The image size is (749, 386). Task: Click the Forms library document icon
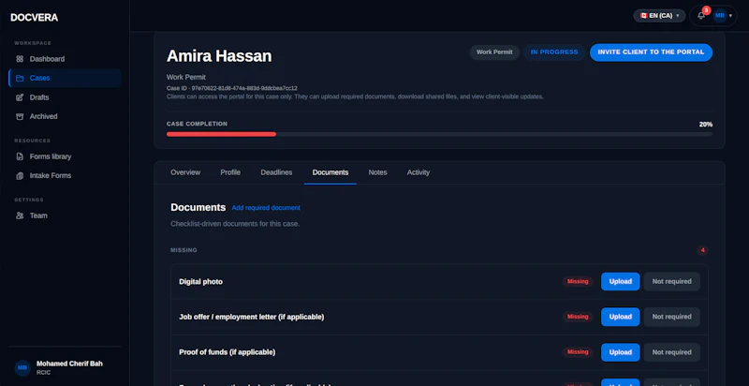pyautogui.click(x=20, y=156)
